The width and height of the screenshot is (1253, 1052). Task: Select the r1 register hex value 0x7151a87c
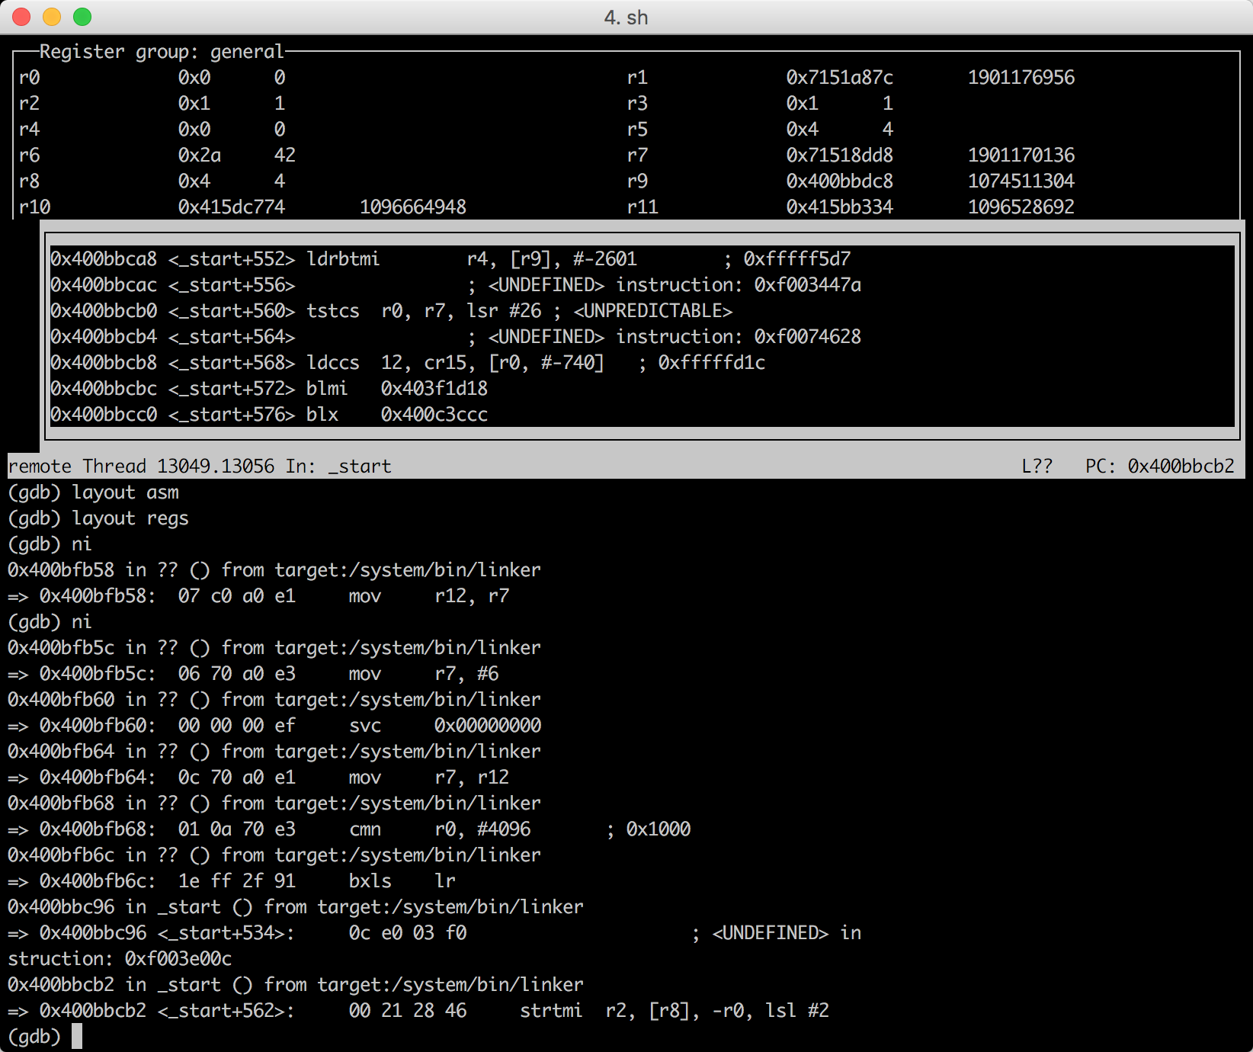839,78
